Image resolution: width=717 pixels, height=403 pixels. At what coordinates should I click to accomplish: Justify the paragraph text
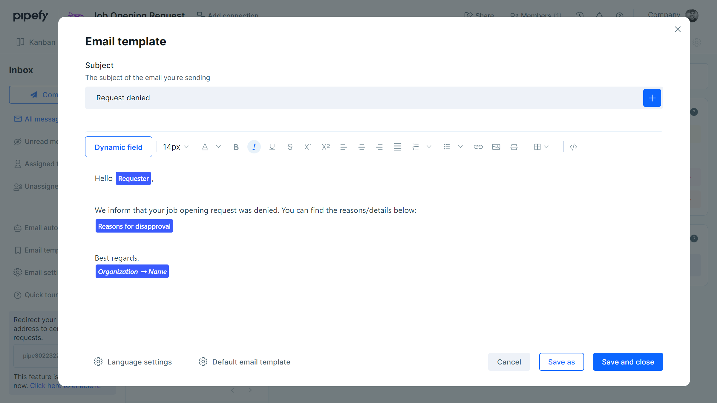pos(397,147)
